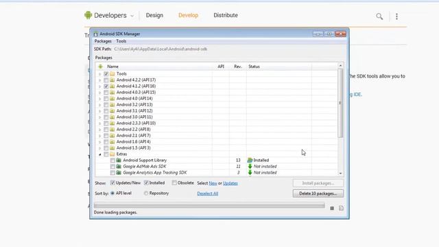This screenshot has width=439, height=247.
Task: Click the Android 4.1.2 (API 16) folder icon
Action: click(x=112, y=86)
